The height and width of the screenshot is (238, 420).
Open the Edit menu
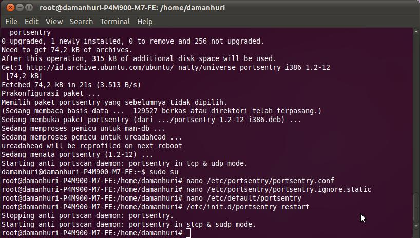(x=31, y=22)
